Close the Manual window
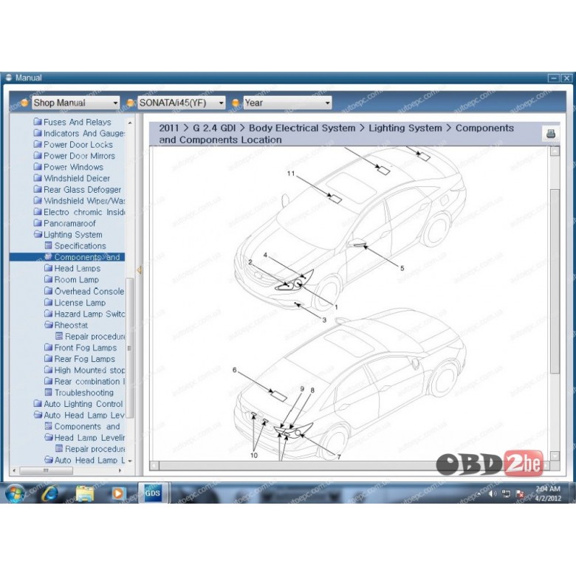576x576 pixels. pyautogui.click(x=566, y=78)
